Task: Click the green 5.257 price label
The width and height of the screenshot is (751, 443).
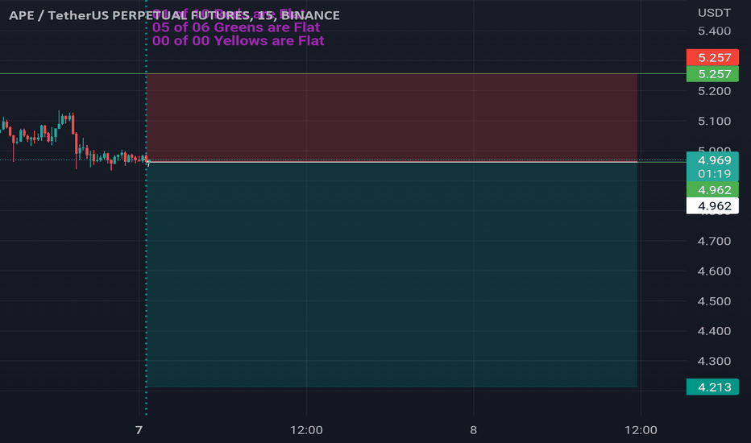Action: coord(712,74)
